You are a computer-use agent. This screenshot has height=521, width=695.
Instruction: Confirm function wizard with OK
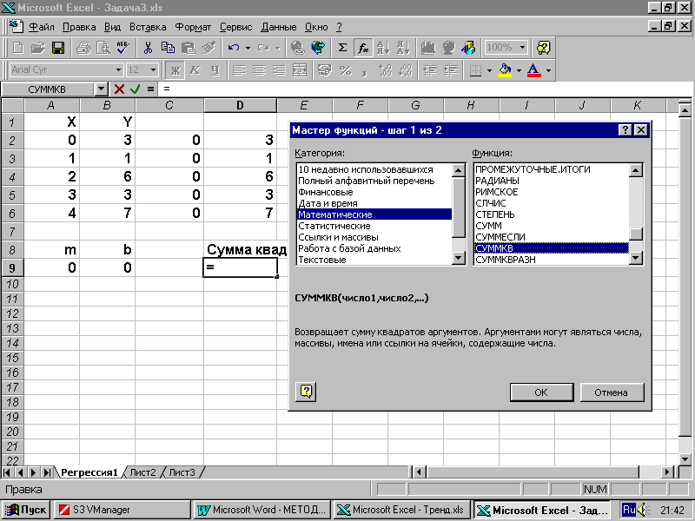pos(541,392)
